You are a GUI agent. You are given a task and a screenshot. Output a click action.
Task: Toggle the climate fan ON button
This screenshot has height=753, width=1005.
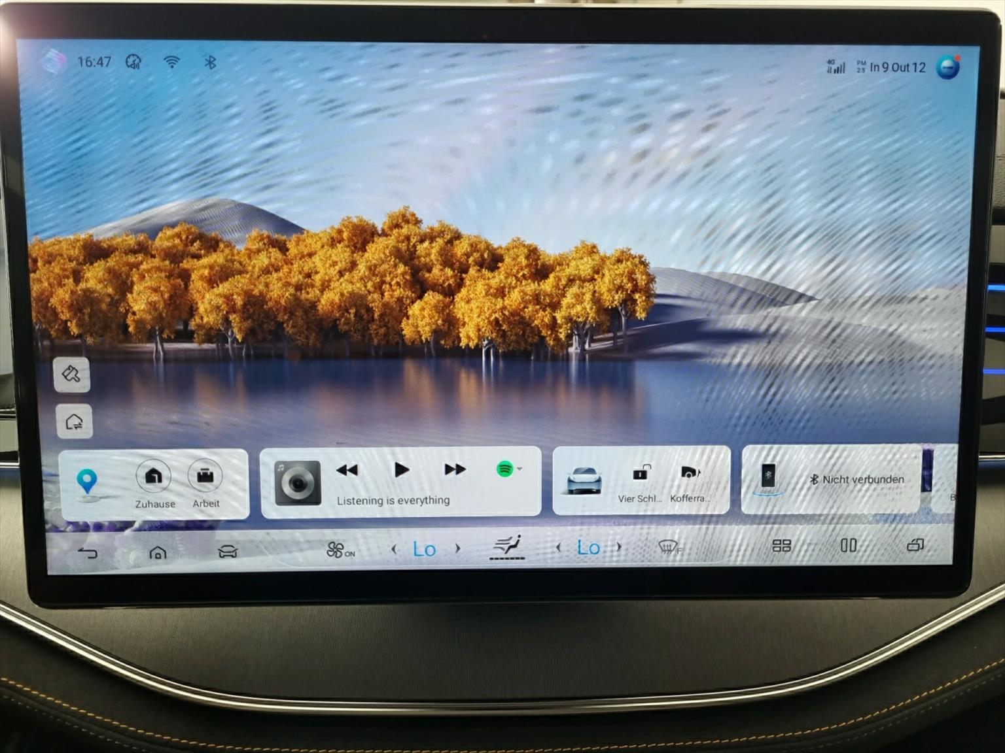point(340,550)
